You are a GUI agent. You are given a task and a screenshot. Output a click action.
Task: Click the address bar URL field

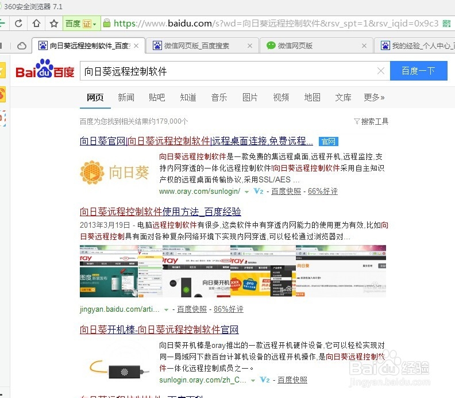[276, 23]
